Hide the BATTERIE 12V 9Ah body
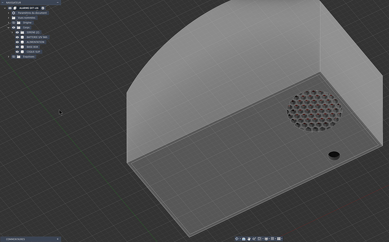 coord(17,37)
